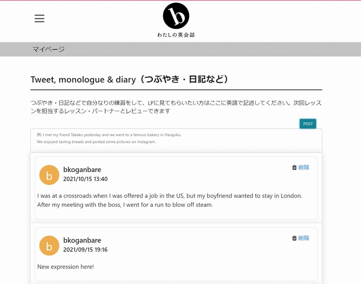Click the trash icon on the 2021/10/15 post
This screenshot has width=361, height=284.
[x=294, y=168]
